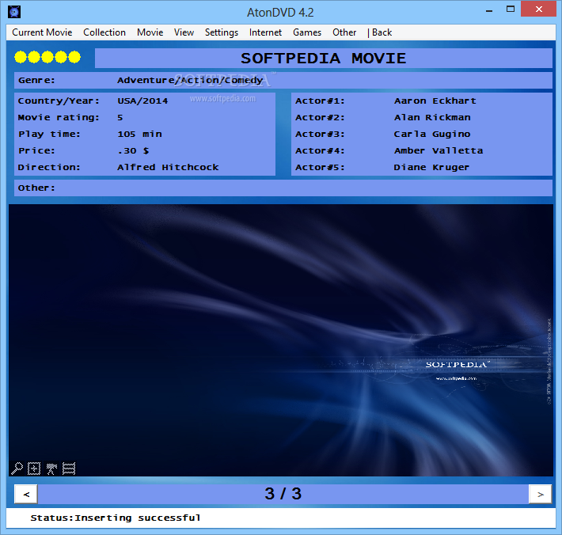Viewport: 562px width, 535px height.
Task: Click the Country/Year: label
Action: [59, 101]
